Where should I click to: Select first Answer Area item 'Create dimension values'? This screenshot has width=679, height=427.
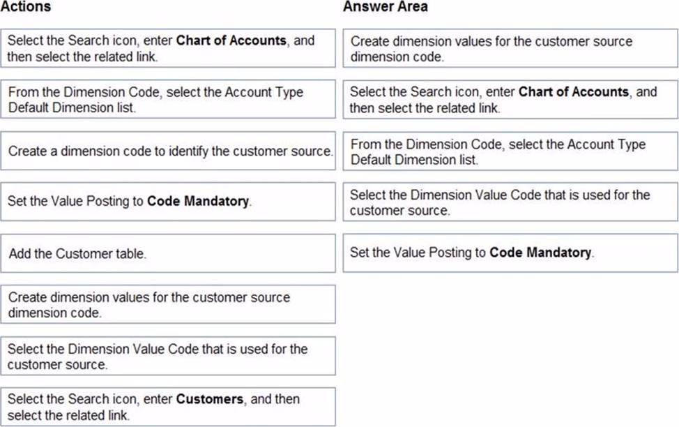510,49
